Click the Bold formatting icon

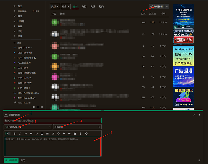pos(14,134)
